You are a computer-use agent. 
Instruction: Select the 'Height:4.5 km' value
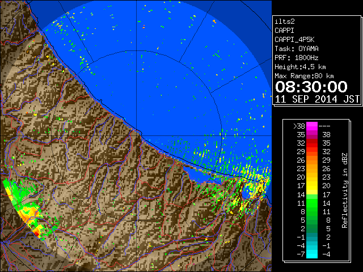click(x=300, y=67)
